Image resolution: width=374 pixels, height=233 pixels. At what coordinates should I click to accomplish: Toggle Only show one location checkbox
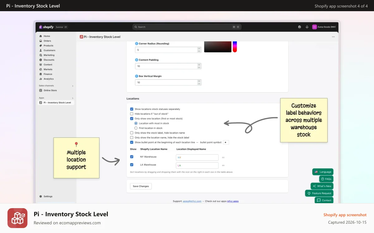pos(132,118)
